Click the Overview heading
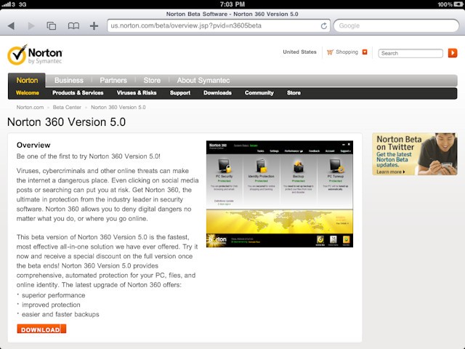This screenshot has height=349, width=465. pos(33,145)
